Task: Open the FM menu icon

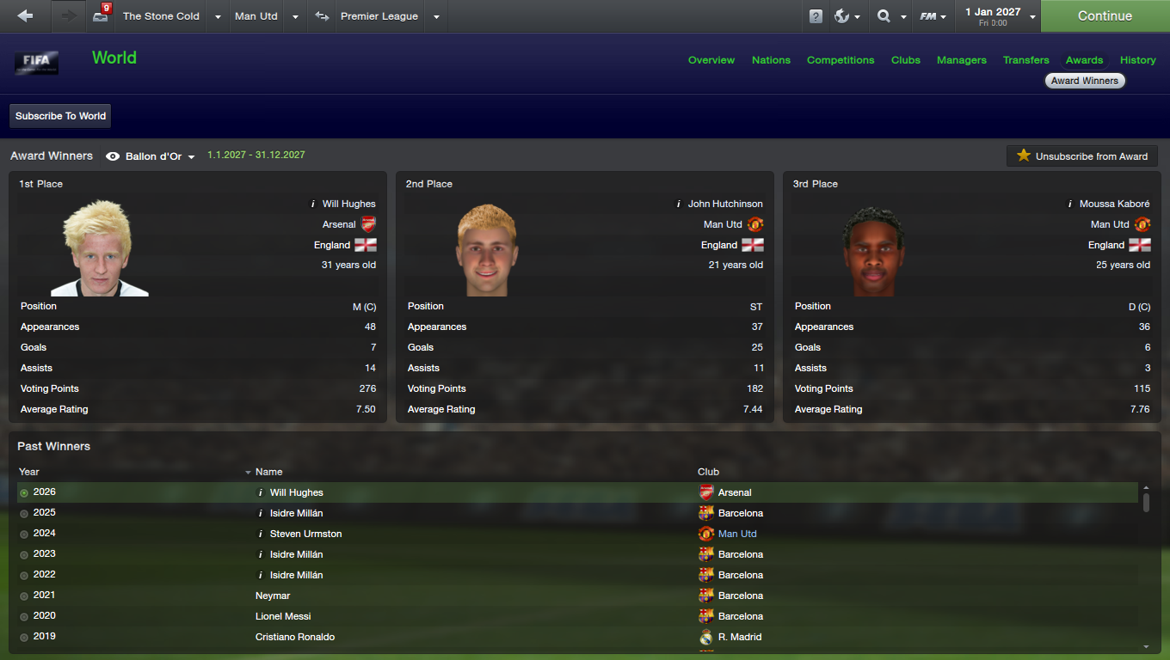Action: tap(928, 16)
